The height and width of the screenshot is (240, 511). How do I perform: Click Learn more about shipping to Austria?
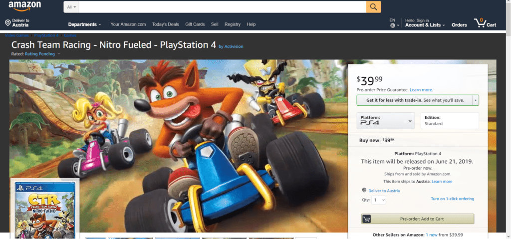(442, 182)
